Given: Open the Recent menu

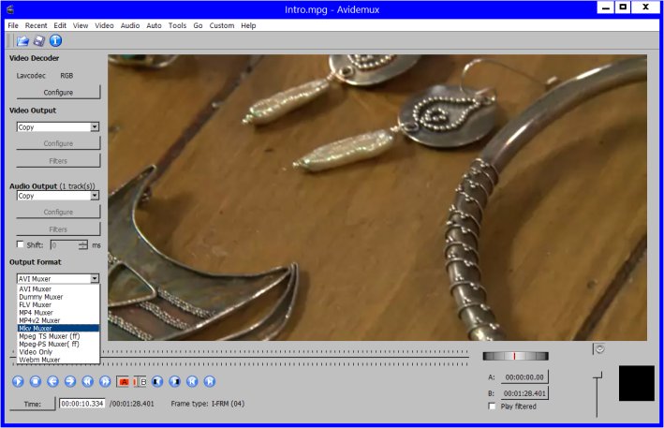Looking at the screenshot, I should [x=36, y=25].
